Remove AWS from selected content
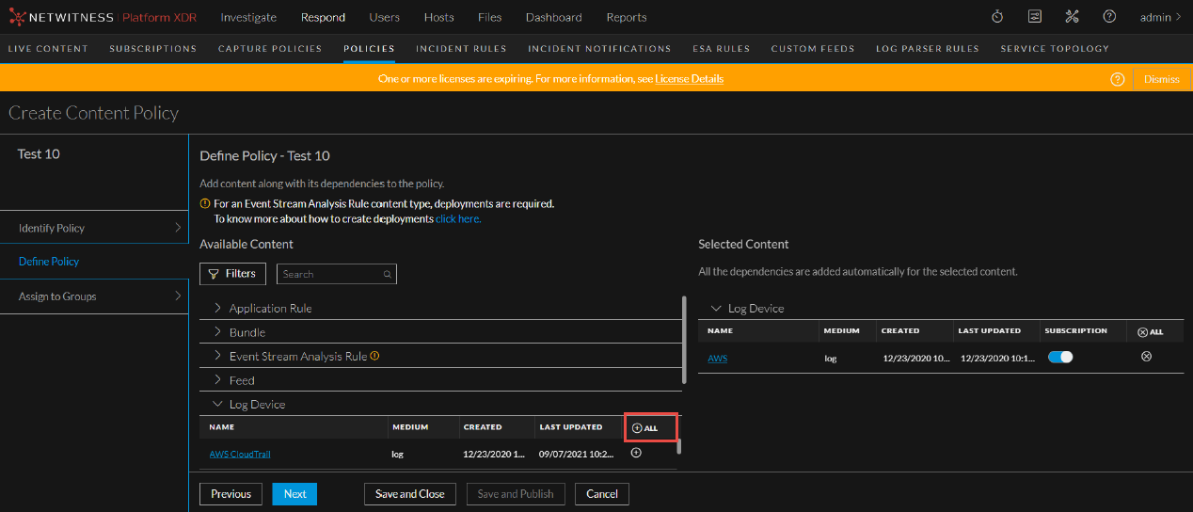 point(1146,357)
